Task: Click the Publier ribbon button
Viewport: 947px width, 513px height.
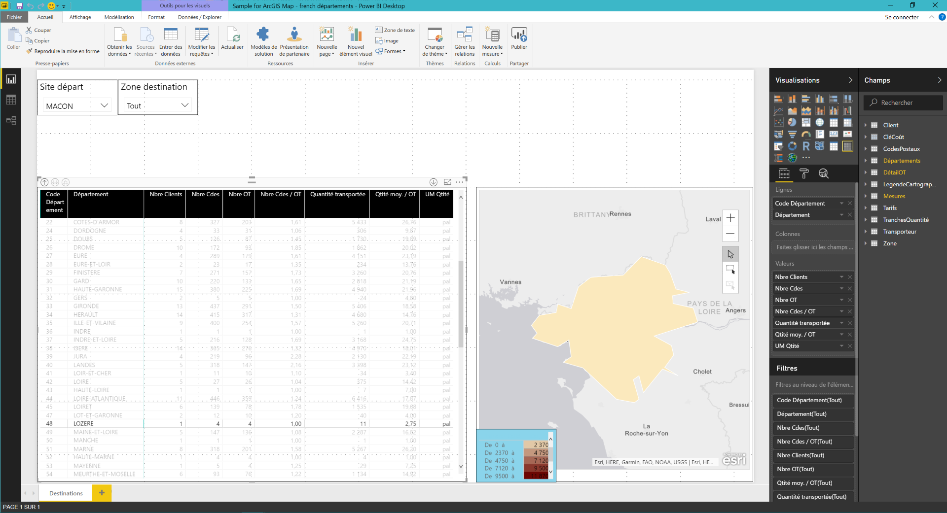Action: pos(519,38)
